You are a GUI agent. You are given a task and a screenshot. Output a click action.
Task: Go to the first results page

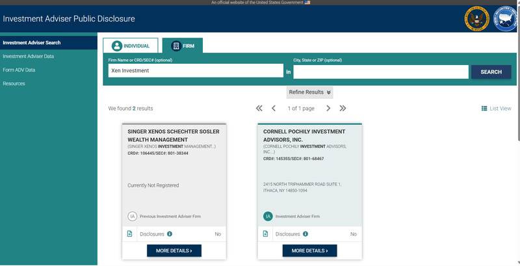(259, 109)
